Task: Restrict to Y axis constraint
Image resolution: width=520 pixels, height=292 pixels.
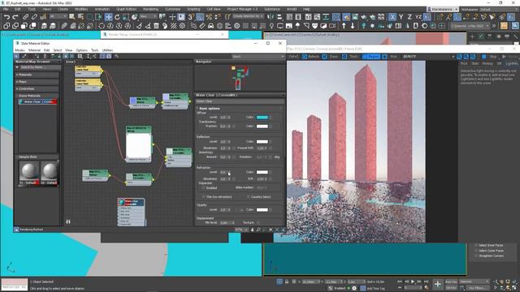Action: click(x=401, y=17)
